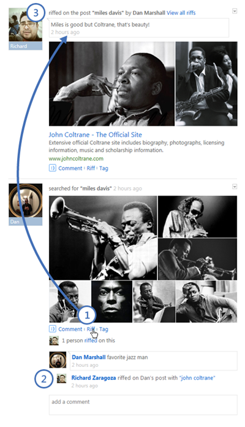
Task: Click Tag under the John Coltrane post
Action: pos(104,168)
